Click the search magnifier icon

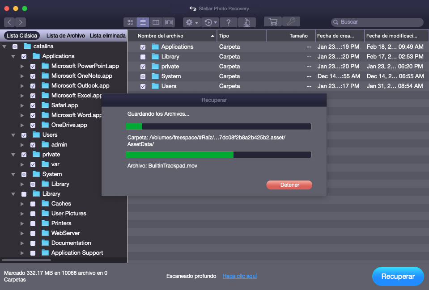(x=336, y=22)
